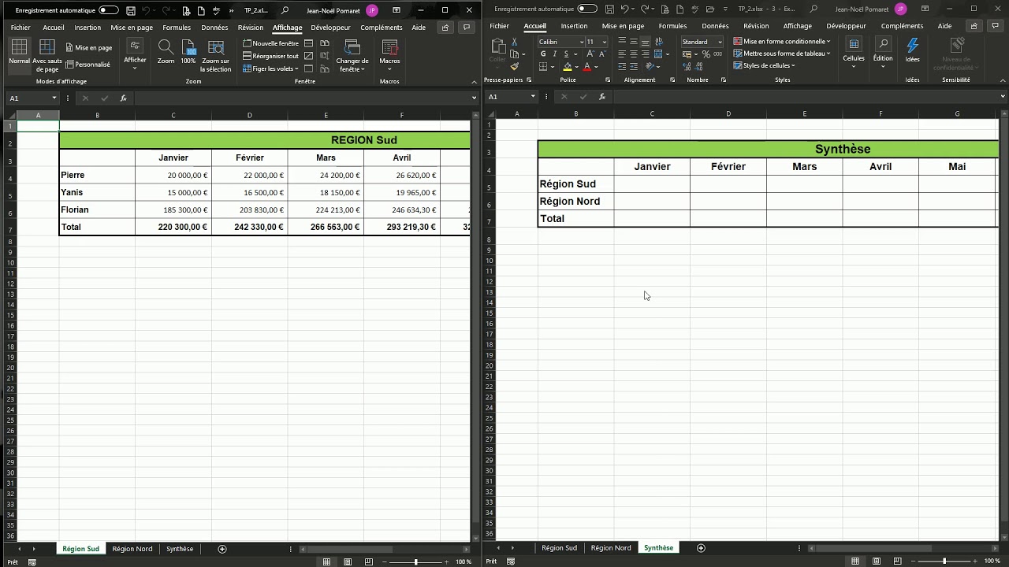The image size is (1009, 567).
Task: Set zoom to 100% in left window
Action: (188, 53)
